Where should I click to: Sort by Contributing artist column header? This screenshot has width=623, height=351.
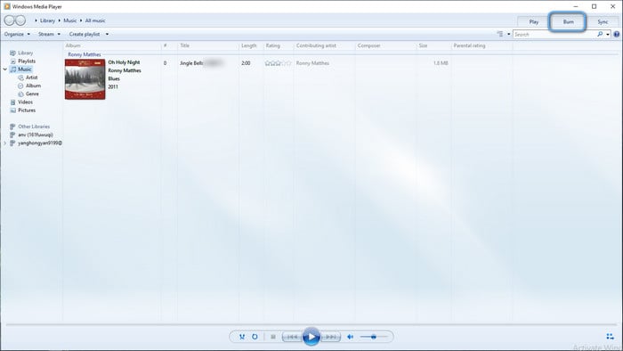coord(316,45)
